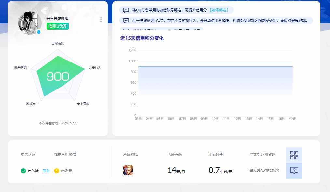Select the 日常活跃 radar label
Viewport: 330px width, 192px height.
pyautogui.click(x=58, y=43)
